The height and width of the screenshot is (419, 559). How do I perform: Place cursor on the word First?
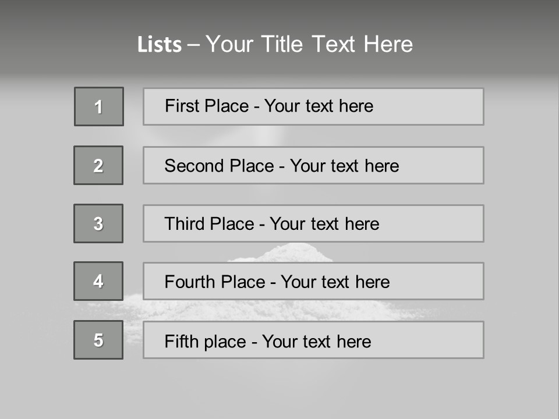coord(182,106)
